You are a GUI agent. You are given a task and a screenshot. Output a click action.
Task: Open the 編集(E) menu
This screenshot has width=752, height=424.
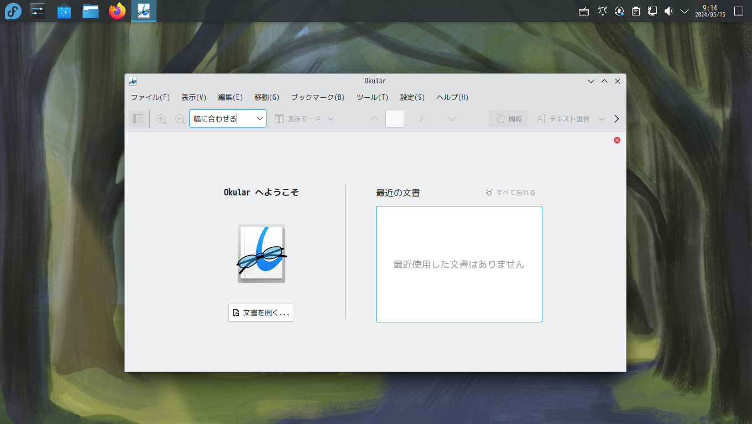(231, 97)
